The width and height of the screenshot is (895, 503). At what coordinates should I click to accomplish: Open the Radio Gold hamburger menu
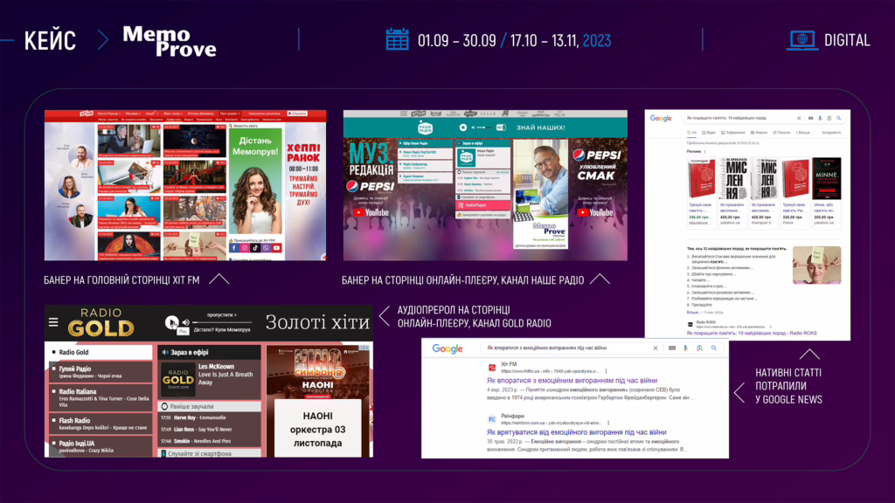53,321
